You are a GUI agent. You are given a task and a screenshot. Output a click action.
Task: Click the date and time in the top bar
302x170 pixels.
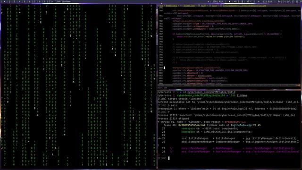tap(290, 1)
